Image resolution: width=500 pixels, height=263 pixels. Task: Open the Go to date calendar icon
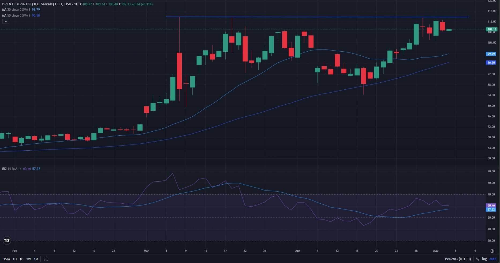pos(46,259)
